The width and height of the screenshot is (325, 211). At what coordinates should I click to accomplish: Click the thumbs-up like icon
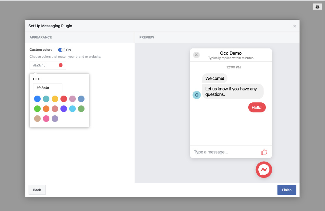tap(264, 152)
